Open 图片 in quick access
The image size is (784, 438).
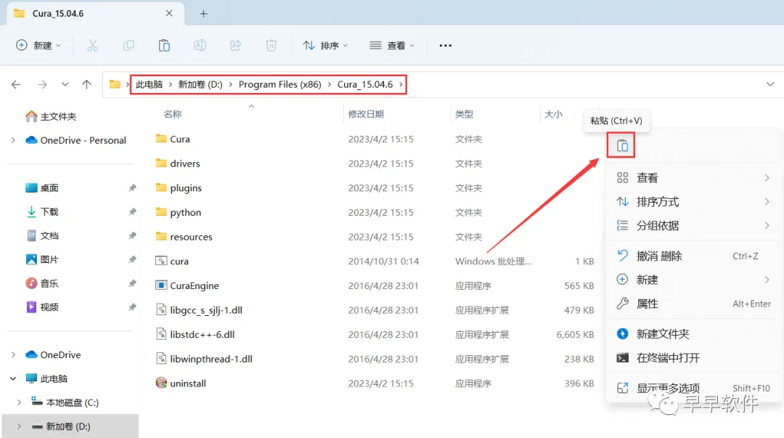click(42, 260)
